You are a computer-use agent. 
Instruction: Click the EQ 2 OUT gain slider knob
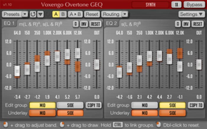(199, 64)
